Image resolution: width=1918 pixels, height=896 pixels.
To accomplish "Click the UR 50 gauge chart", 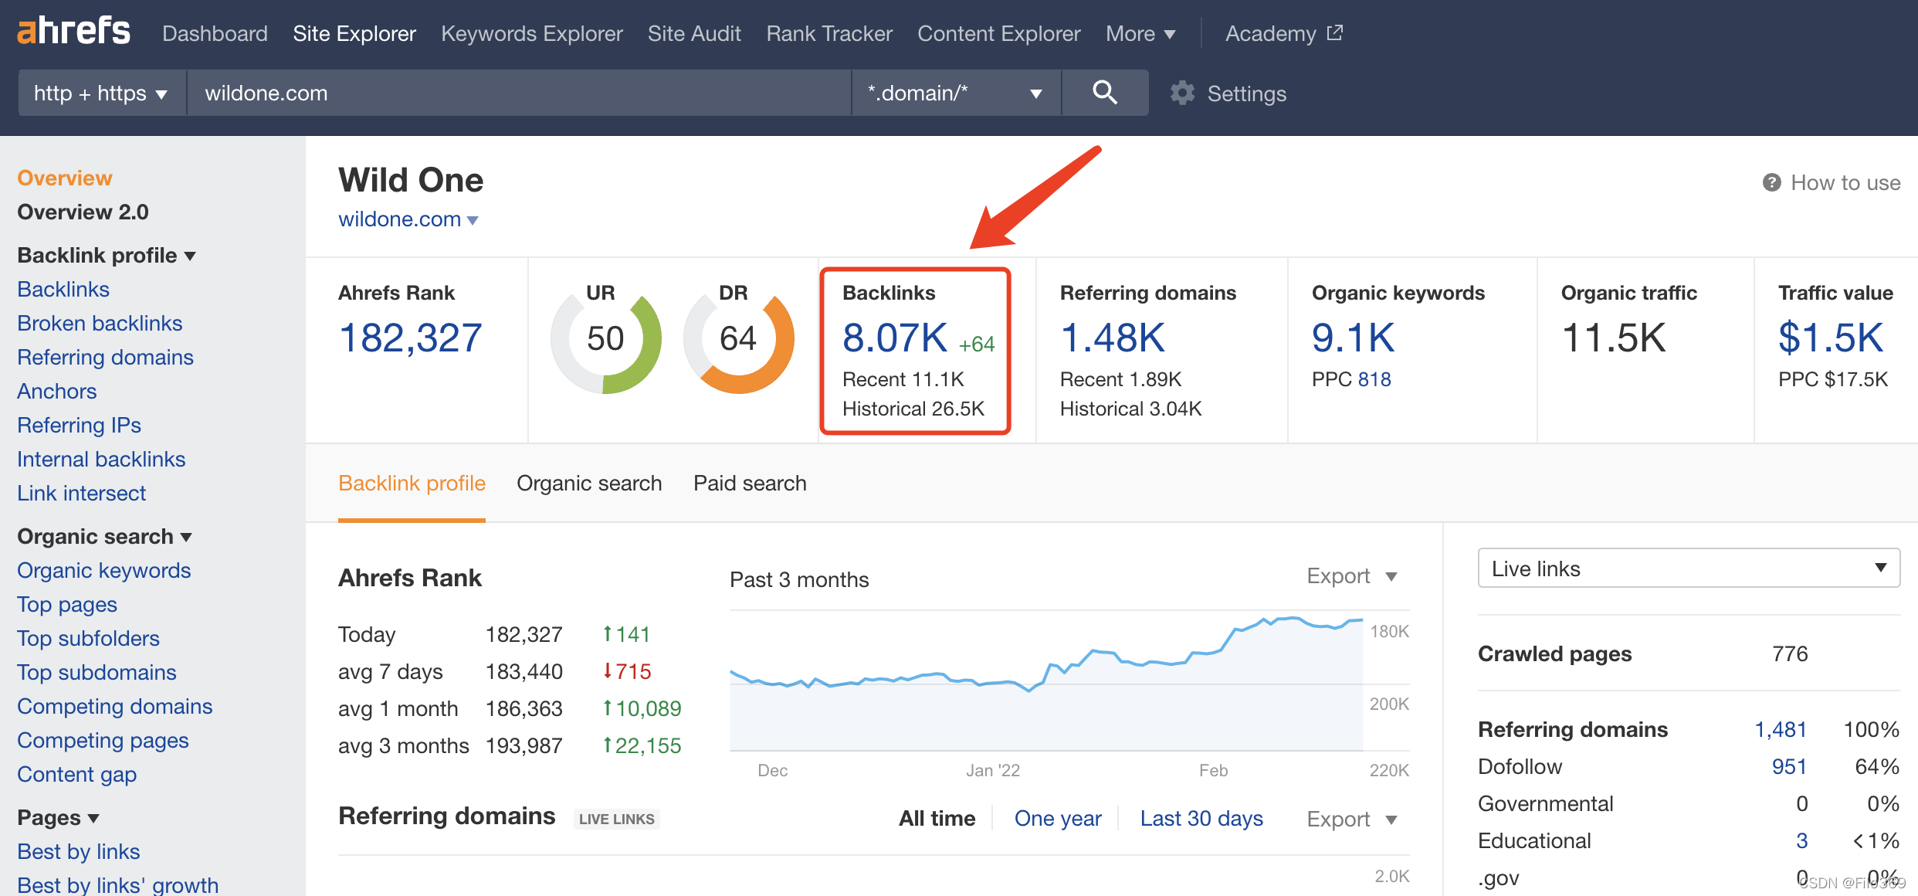I will (x=605, y=338).
